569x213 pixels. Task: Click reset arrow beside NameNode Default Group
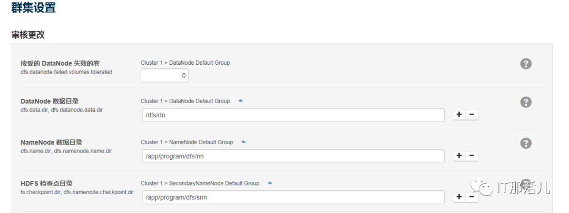(244, 142)
